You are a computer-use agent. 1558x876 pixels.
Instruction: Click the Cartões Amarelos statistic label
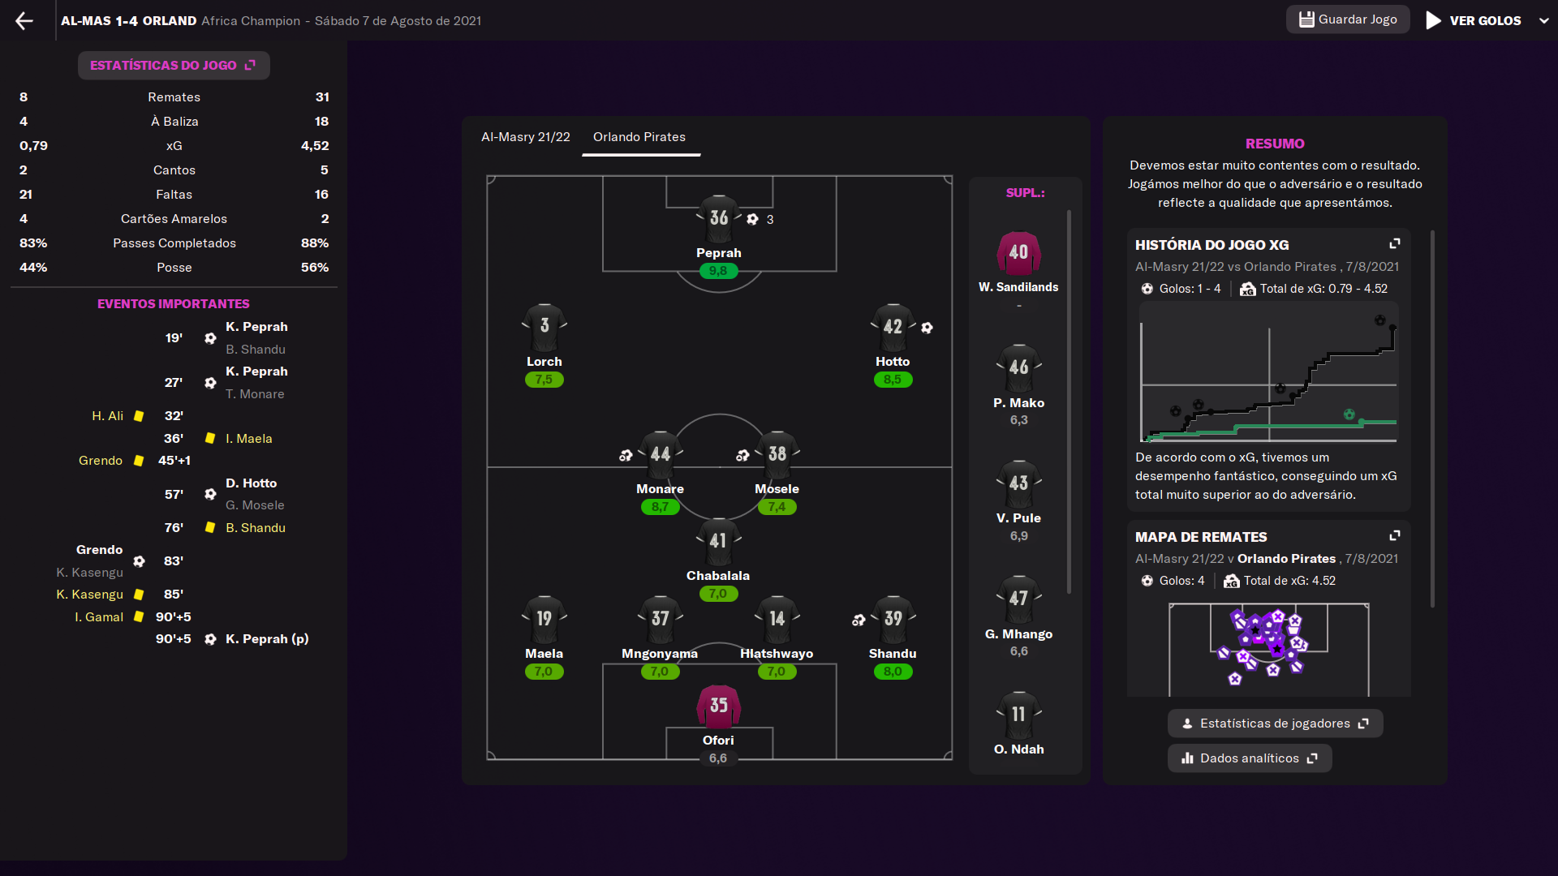click(x=174, y=218)
